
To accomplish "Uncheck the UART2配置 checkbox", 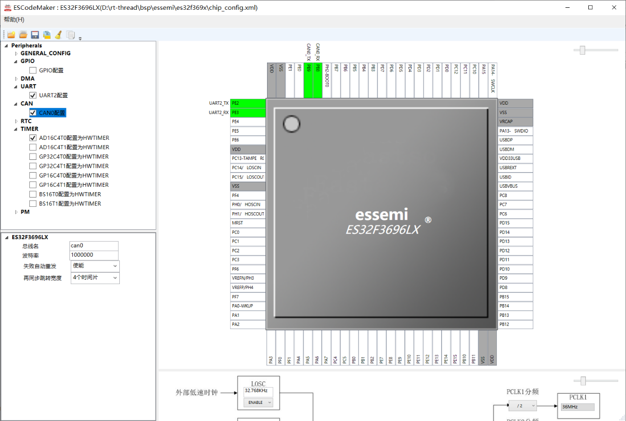I will [x=33, y=95].
